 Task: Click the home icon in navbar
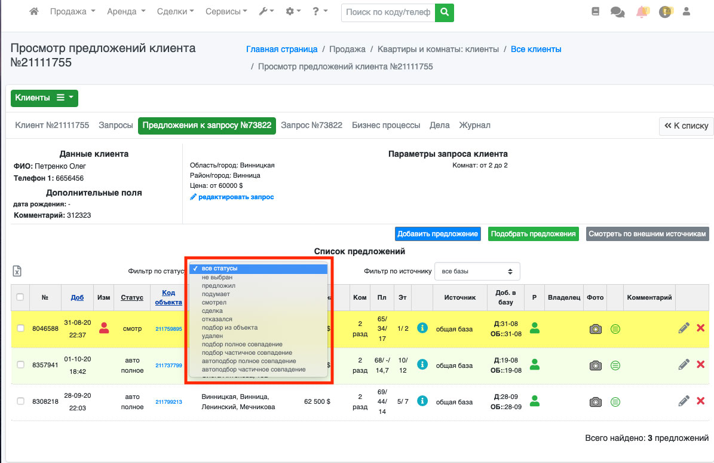tap(34, 12)
